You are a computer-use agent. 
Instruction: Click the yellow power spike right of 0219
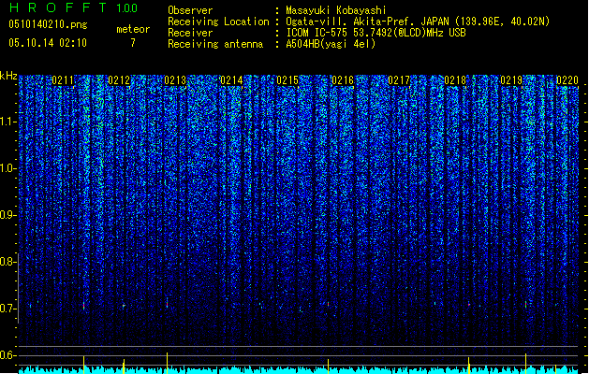[x=525, y=363]
